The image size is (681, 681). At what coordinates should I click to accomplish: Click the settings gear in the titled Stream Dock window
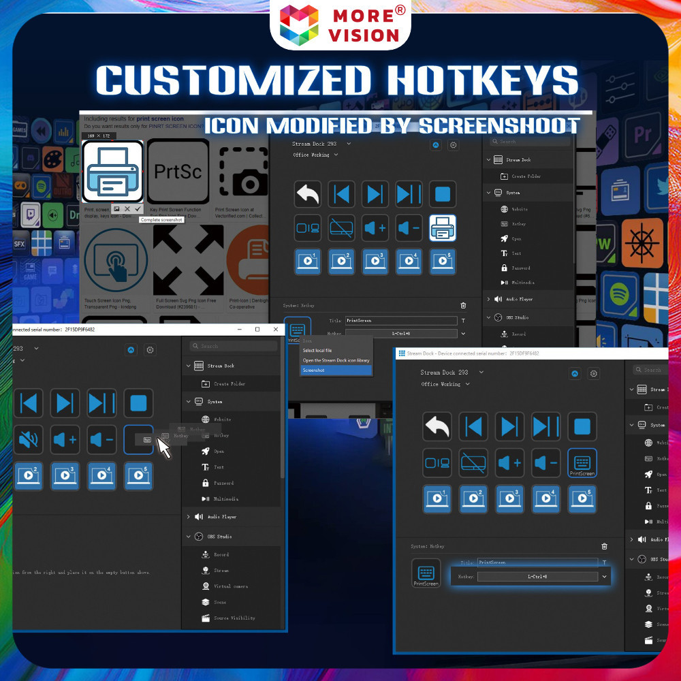click(x=594, y=373)
